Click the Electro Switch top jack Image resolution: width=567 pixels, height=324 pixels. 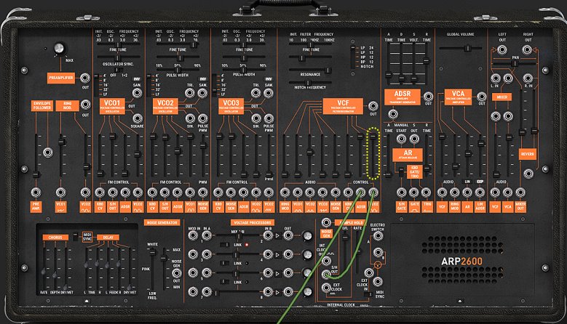click(378, 236)
